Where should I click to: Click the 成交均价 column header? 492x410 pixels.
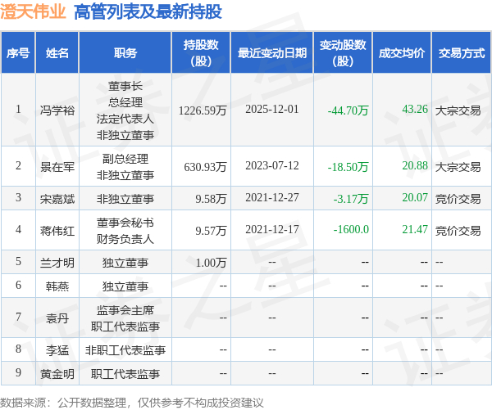coord(402,53)
